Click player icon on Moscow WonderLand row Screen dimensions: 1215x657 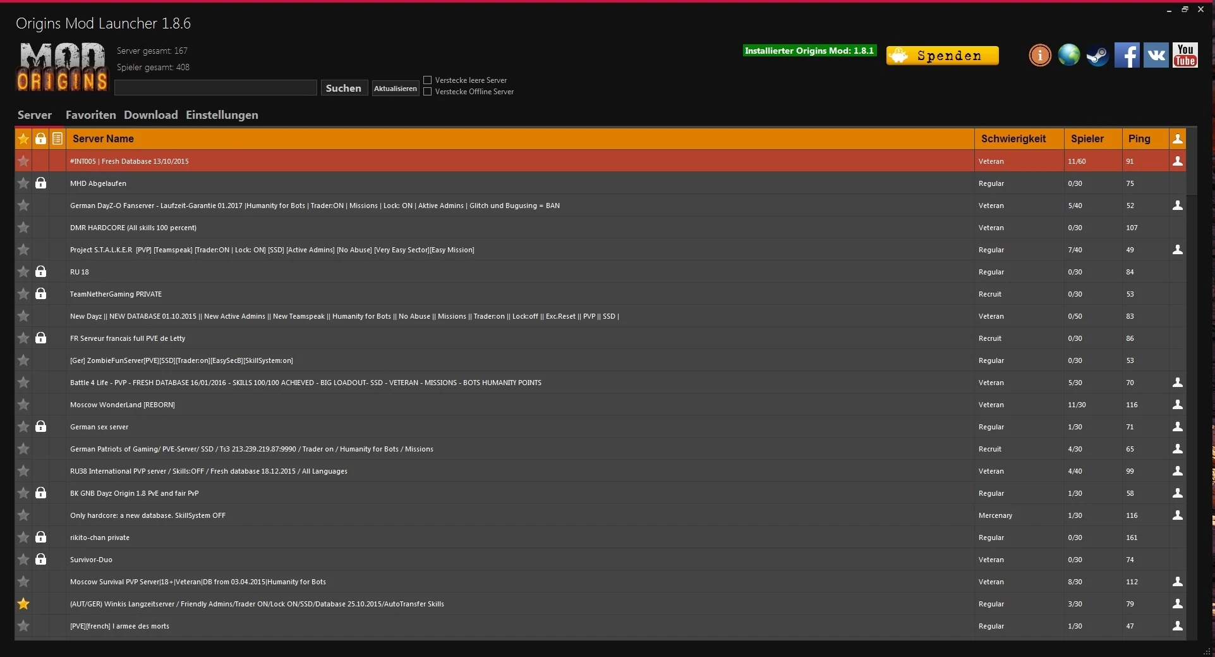click(1178, 405)
